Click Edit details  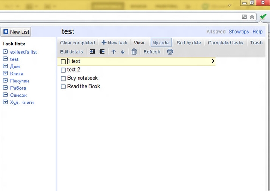(x=72, y=51)
